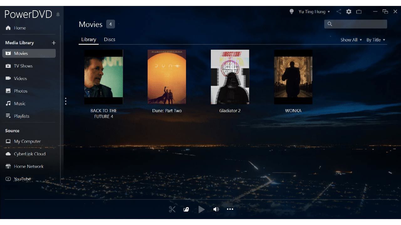The image size is (401, 225).
Task: Switch to the Library tab
Action: (x=89, y=39)
